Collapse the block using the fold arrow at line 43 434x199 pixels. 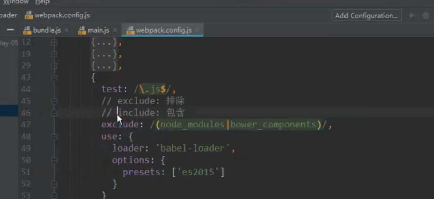[x=54, y=77]
